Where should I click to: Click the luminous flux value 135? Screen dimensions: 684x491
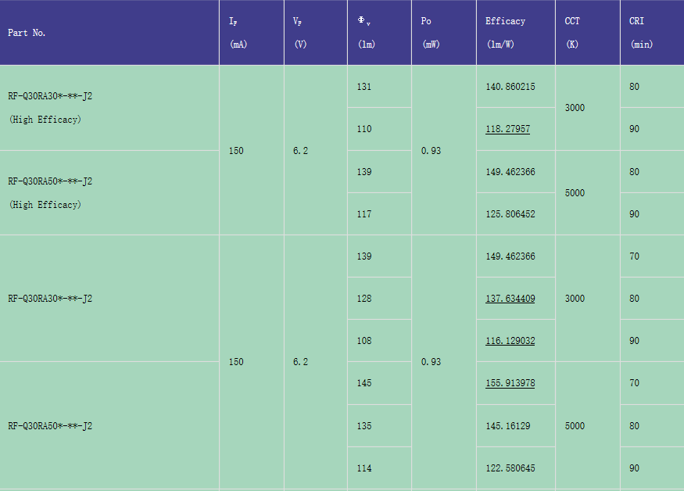pyautogui.click(x=364, y=426)
